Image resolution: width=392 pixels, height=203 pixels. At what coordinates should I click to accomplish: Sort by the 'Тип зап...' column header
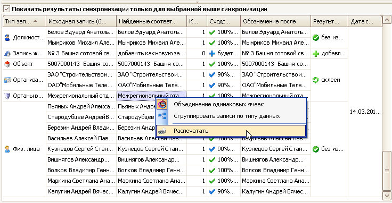(x=24, y=21)
